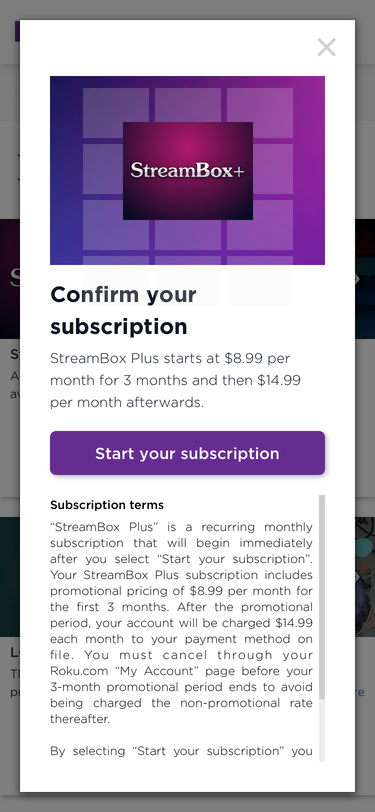The width and height of the screenshot is (375, 812).
Task: Select the Subscription terms heading
Action: click(106, 505)
